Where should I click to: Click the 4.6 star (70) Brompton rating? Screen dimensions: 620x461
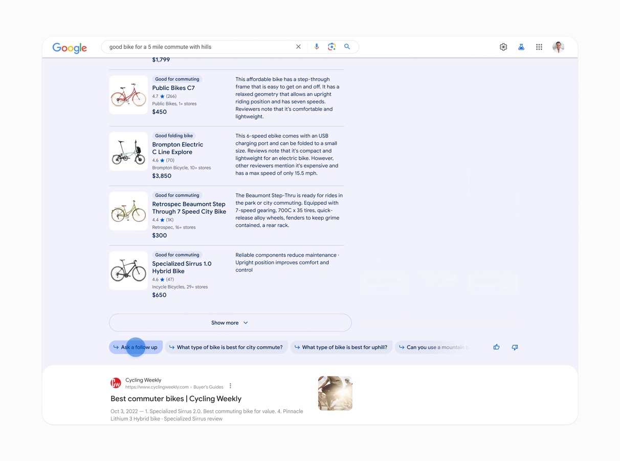163,160
